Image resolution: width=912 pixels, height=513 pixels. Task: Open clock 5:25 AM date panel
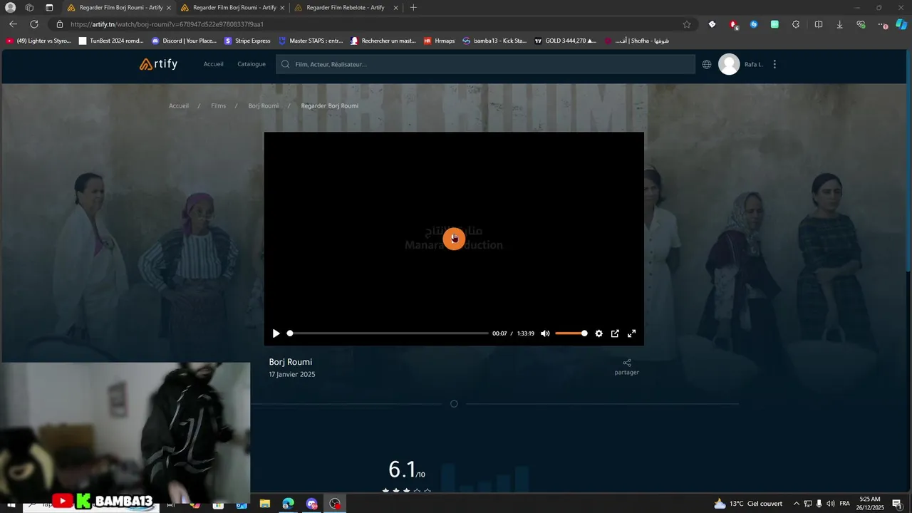point(871,504)
